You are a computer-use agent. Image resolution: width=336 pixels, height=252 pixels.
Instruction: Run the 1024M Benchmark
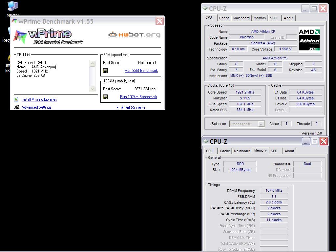[x=139, y=97]
